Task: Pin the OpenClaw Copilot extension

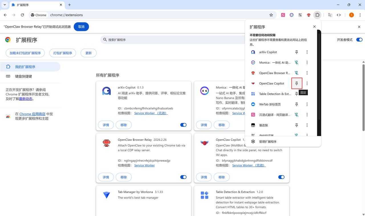Action: [297, 83]
